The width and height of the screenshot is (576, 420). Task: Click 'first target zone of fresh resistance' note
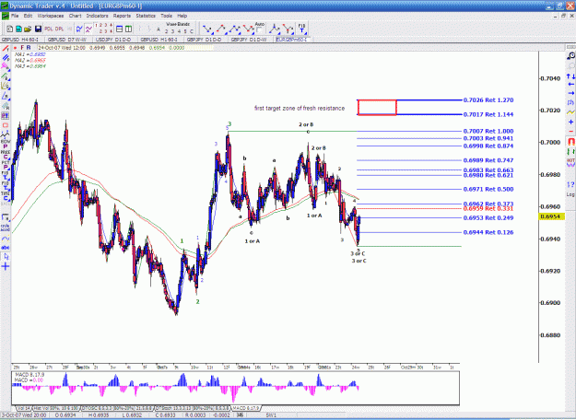click(300, 109)
